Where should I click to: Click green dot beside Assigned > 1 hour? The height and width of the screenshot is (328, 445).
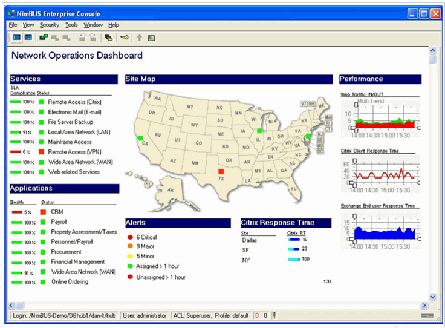pyautogui.click(x=130, y=266)
